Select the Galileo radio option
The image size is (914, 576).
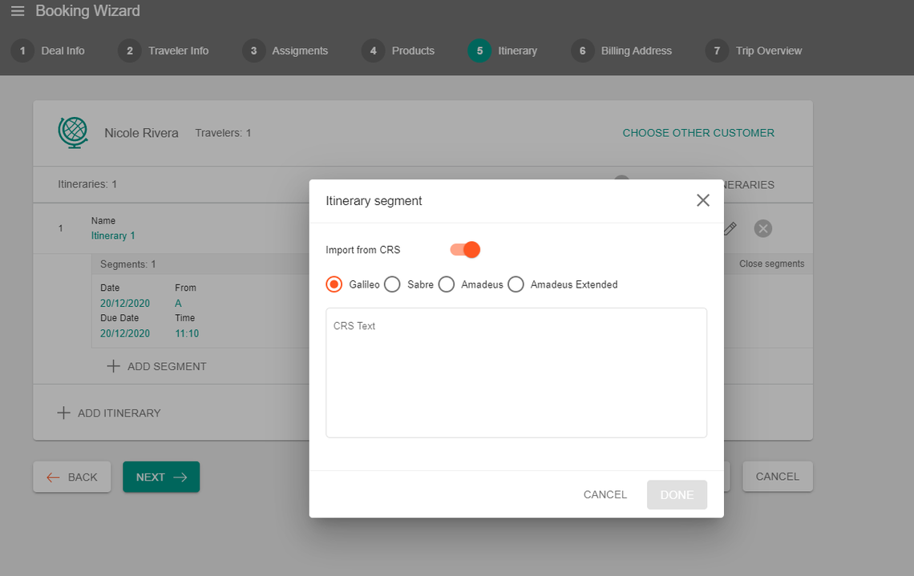click(x=334, y=284)
